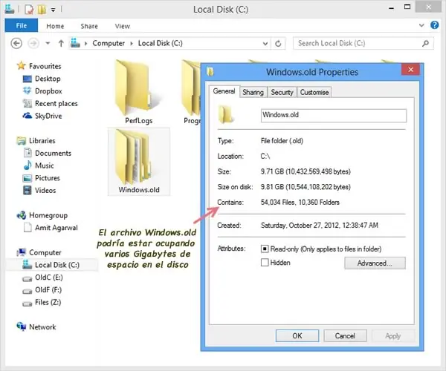
Task: Collapse the Favourites tree section
Action: (x=10, y=66)
